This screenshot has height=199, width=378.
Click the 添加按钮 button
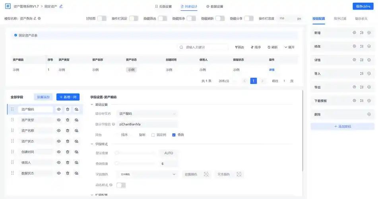343,127
